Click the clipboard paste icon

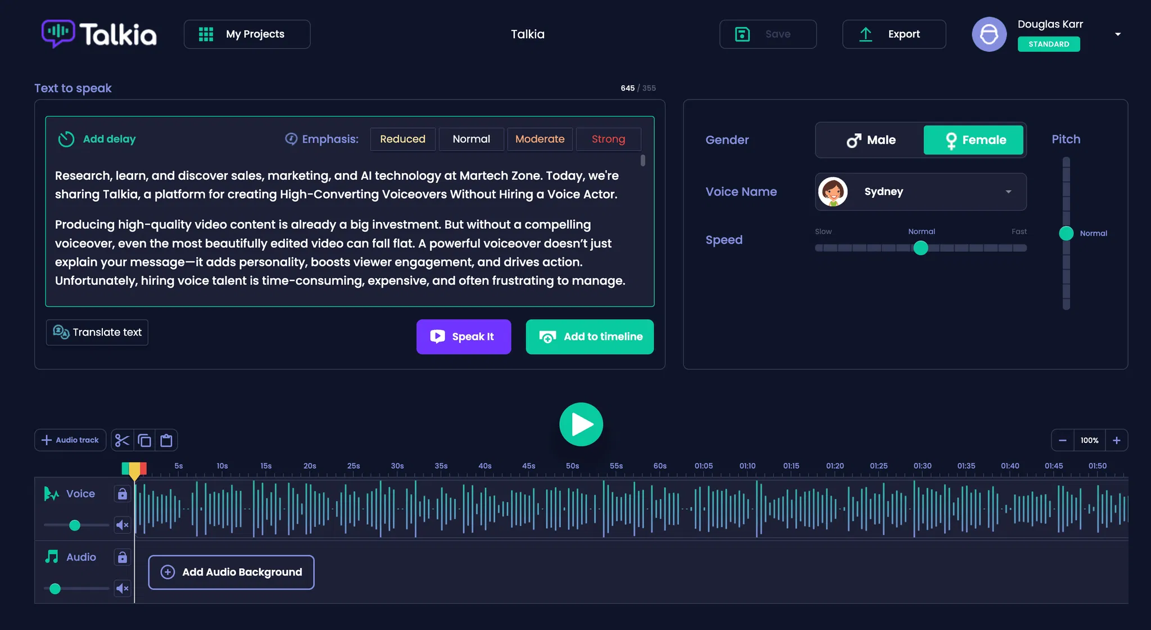tap(166, 441)
